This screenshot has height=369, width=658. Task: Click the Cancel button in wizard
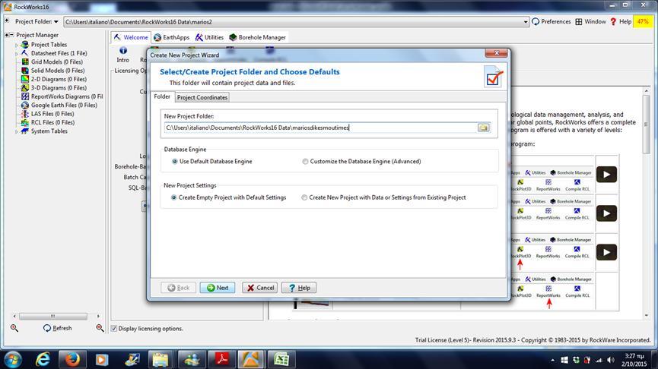[259, 288]
